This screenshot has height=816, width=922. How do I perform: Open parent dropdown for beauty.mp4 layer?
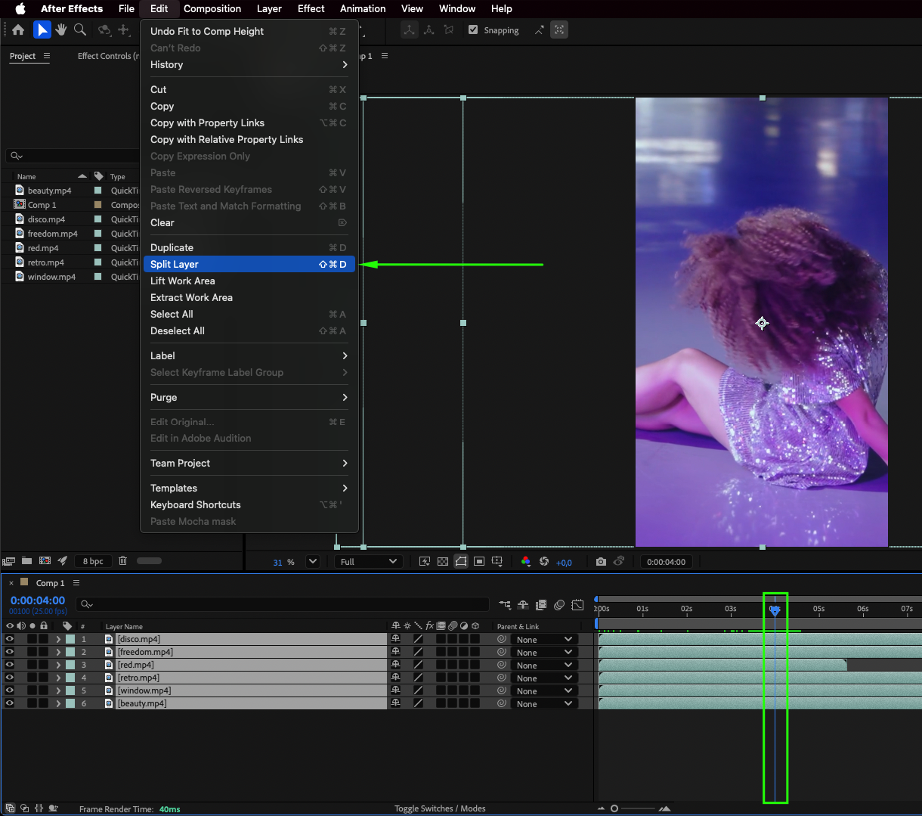pos(544,704)
